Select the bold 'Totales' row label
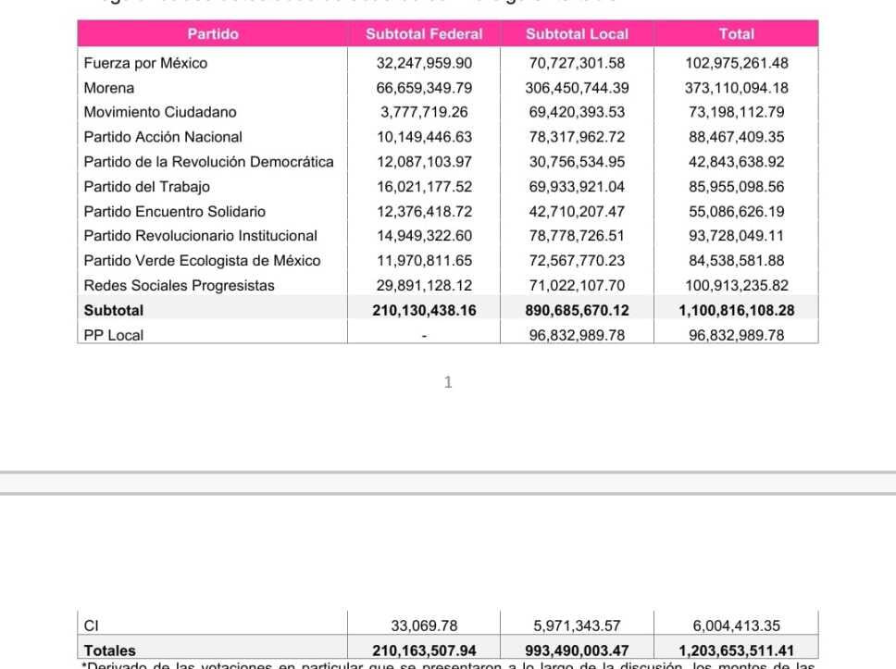This screenshot has height=669, width=896. pyautogui.click(x=110, y=650)
